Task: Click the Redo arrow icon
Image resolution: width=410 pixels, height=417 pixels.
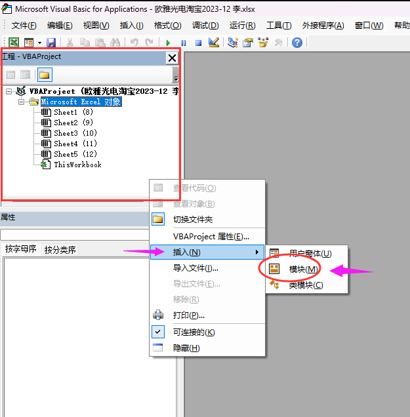Action: coord(149,42)
